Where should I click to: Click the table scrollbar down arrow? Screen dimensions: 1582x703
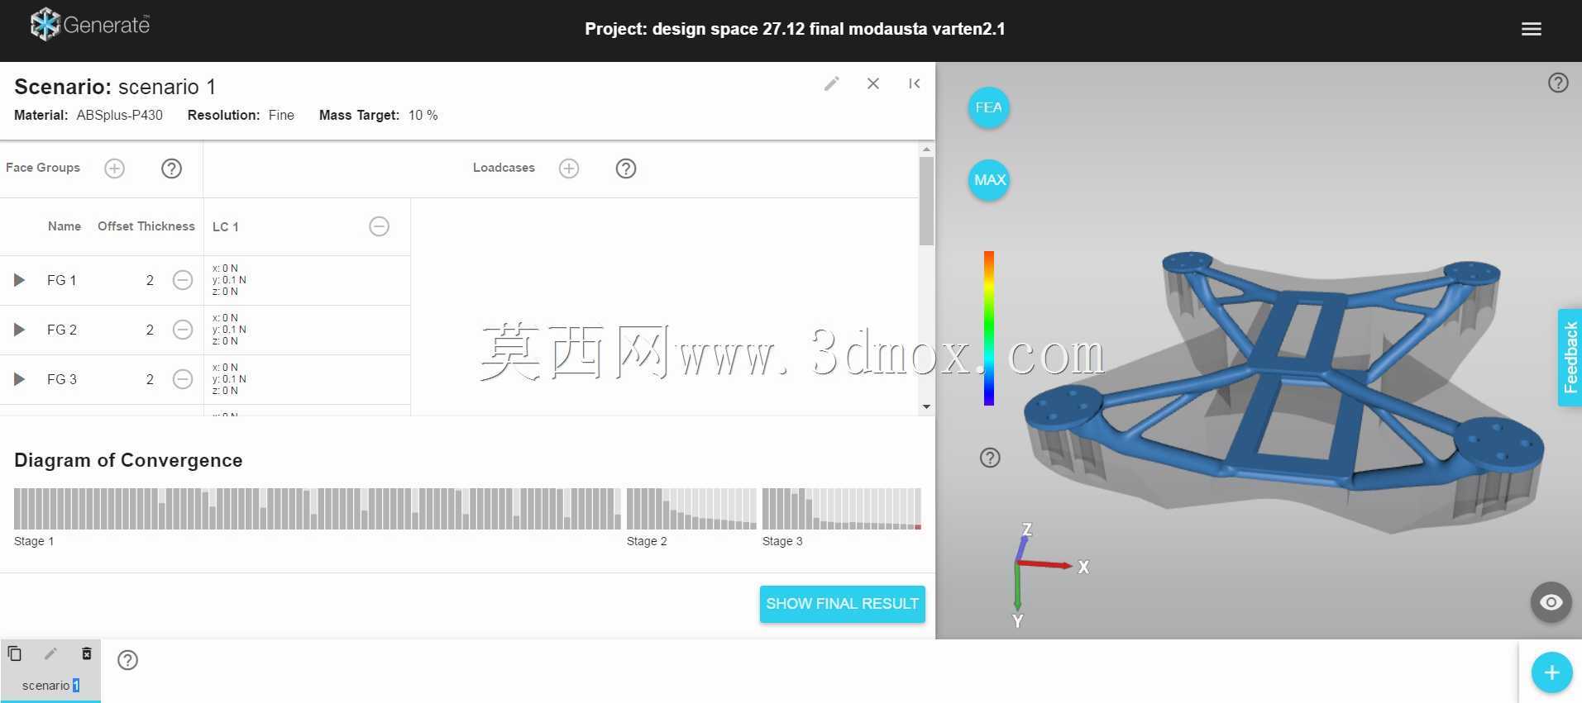coord(926,406)
